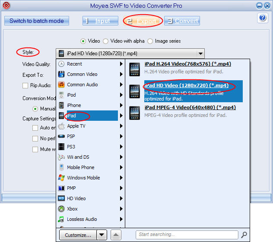The height and width of the screenshot is (242, 273).
Task: Click the PMP player icon
Action: point(61,188)
